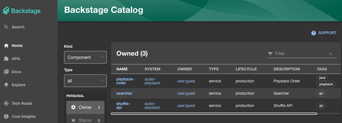This screenshot has height=123, width=342.
Task: Open user:guest owner in searcher row
Action: [x=186, y=93]
